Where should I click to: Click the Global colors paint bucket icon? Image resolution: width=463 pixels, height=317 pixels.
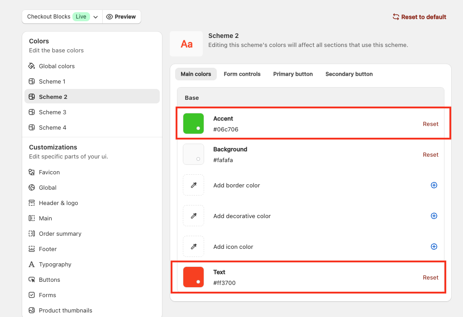32,66
